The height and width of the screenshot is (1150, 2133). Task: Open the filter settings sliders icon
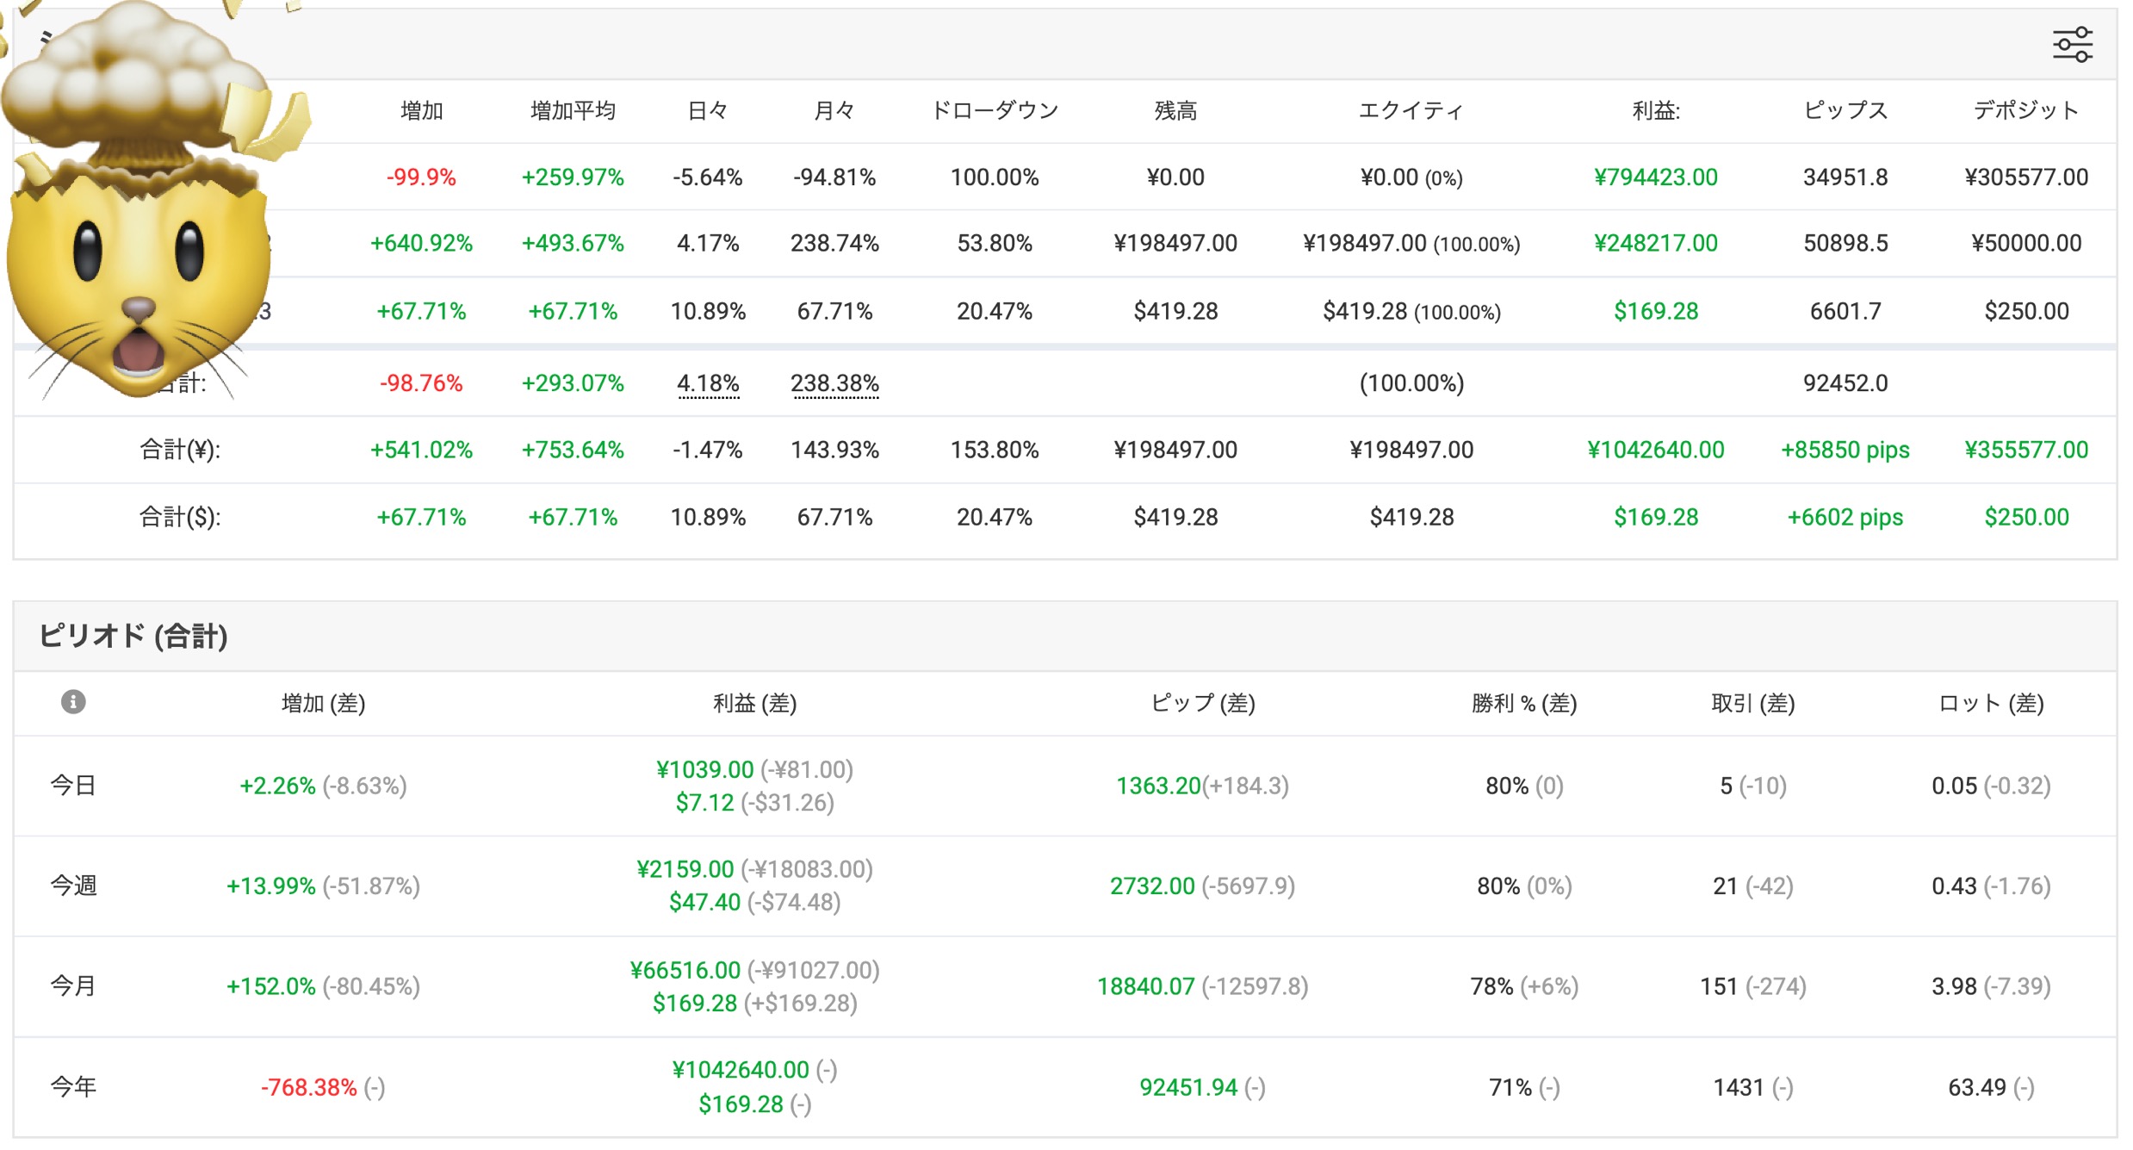pos(2072,44)
